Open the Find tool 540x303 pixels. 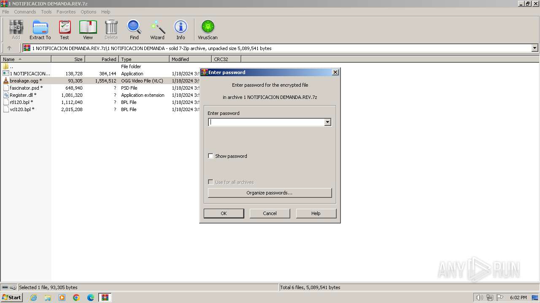pos(134,29)
